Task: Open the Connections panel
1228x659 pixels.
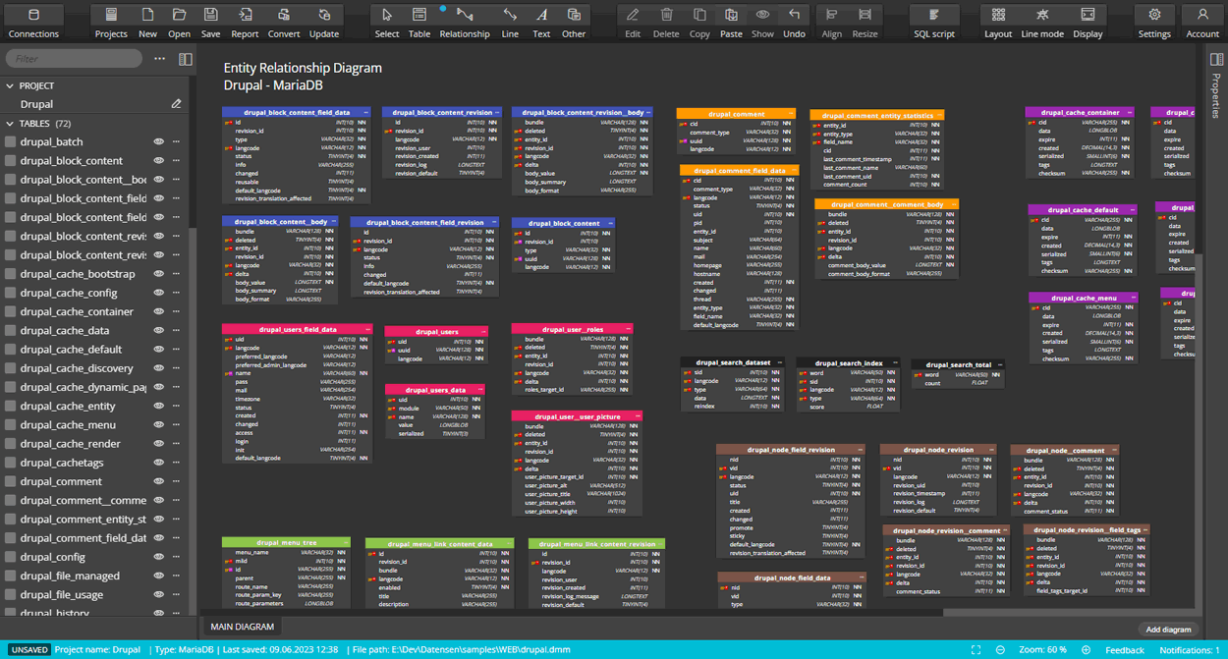Action: click(33, 23)
